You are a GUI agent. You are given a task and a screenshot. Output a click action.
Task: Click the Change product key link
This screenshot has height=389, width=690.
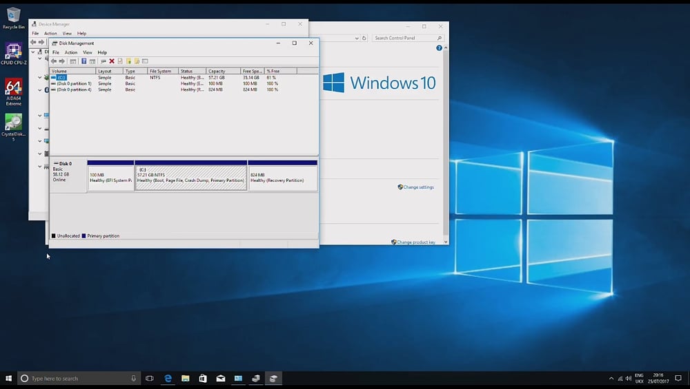point(415,242)
